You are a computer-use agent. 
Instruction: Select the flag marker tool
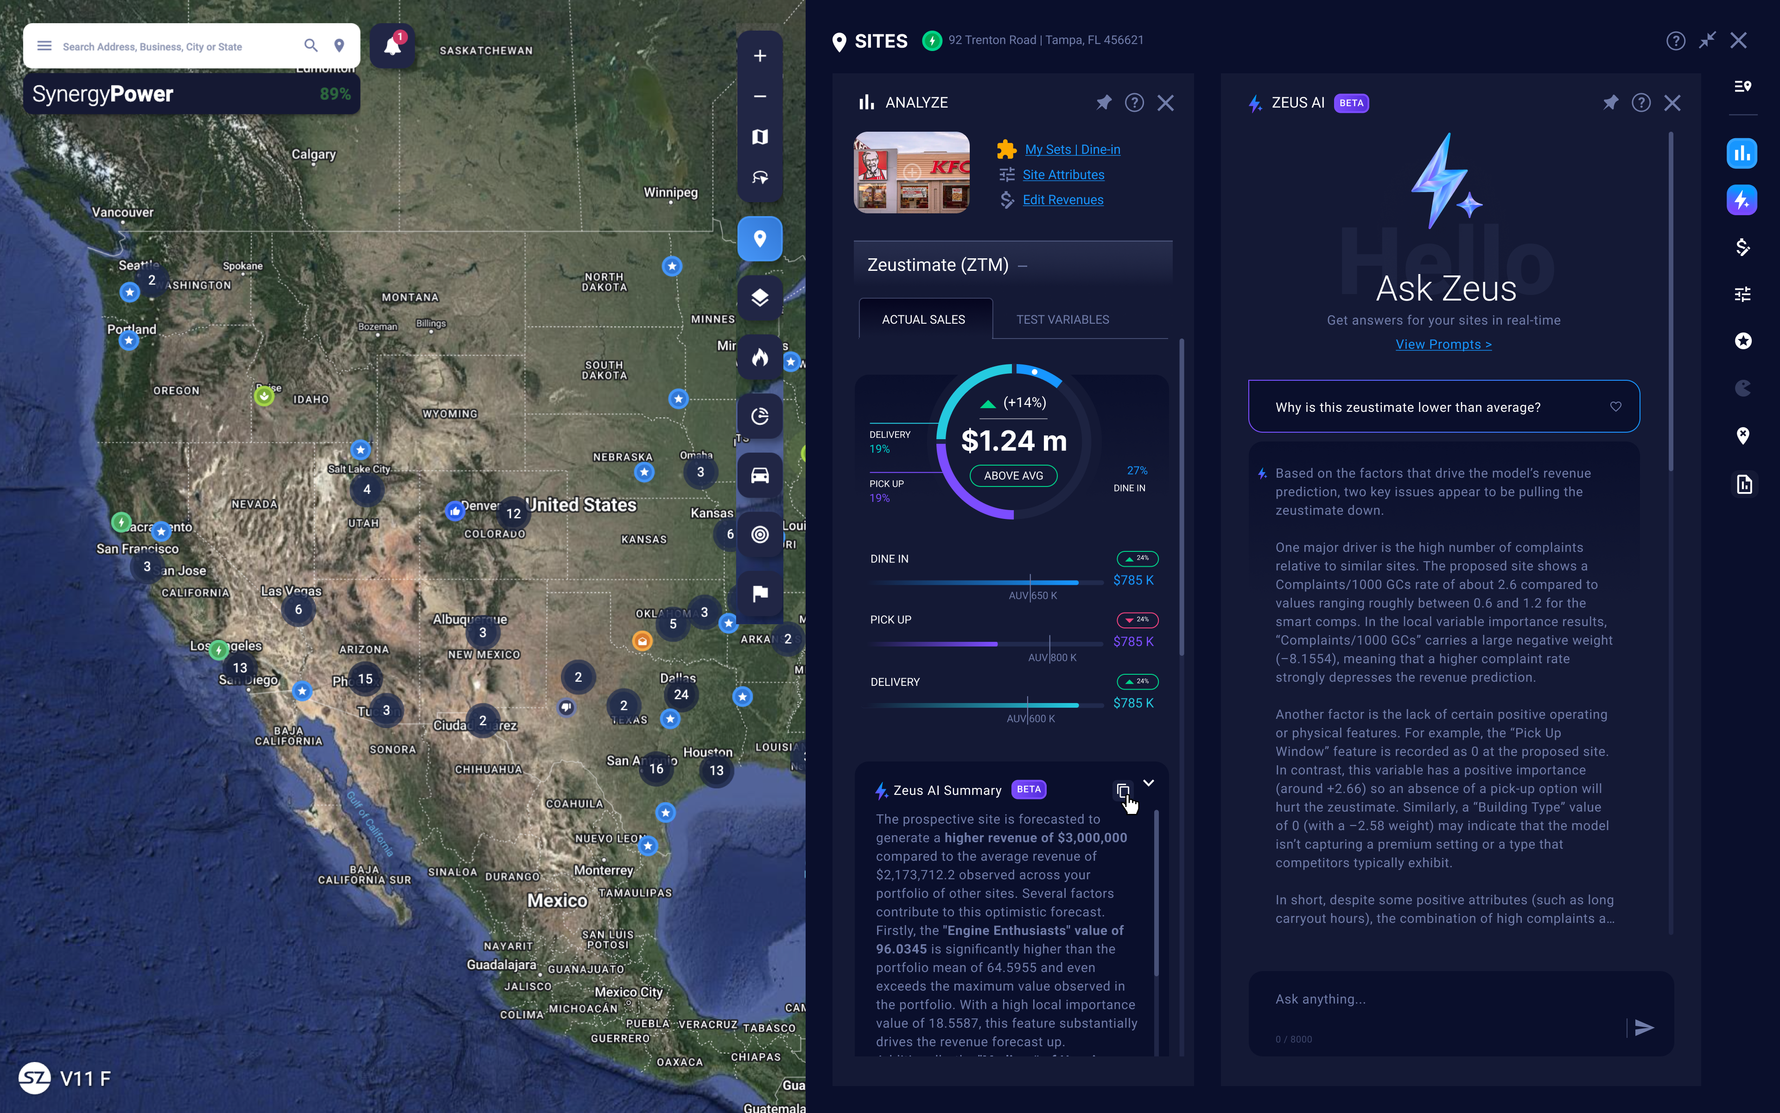tap(760, 593)
